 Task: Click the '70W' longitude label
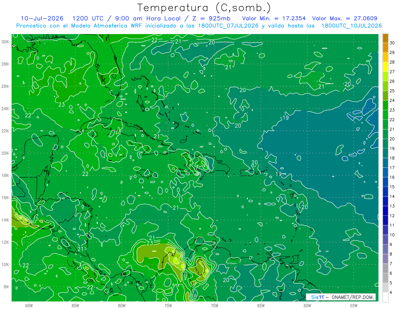pyautogui.click(x=215, y=306)
